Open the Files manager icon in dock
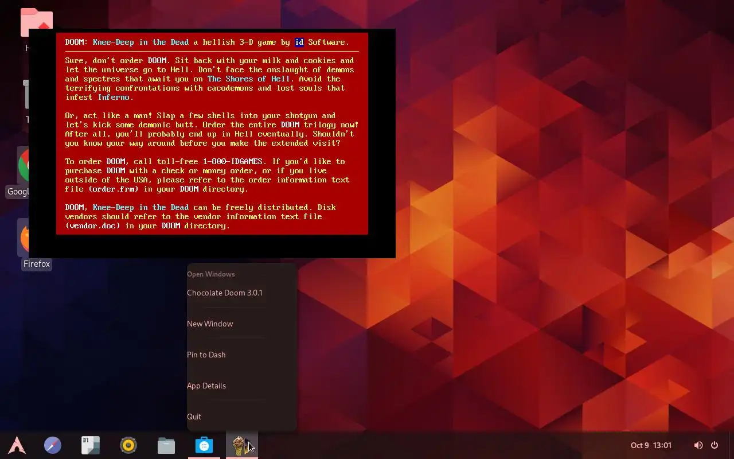Viewport: 734px width, 459px height. pos(166,445)
